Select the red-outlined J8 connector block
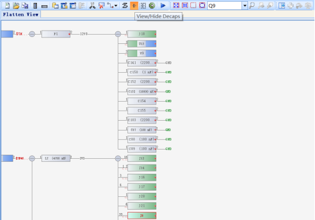 [x=142, y=215]
